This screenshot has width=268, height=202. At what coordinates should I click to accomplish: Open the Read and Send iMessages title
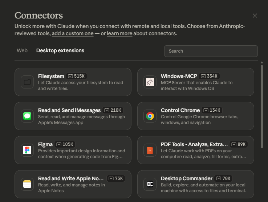point(69,110)
